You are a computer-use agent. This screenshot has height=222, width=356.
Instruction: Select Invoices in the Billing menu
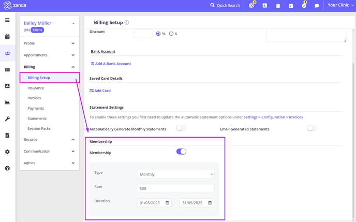coord(34,98)
